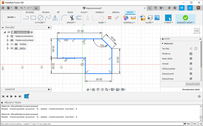Select the Py radio button
The image size is (203, 126).
(192, 124)
